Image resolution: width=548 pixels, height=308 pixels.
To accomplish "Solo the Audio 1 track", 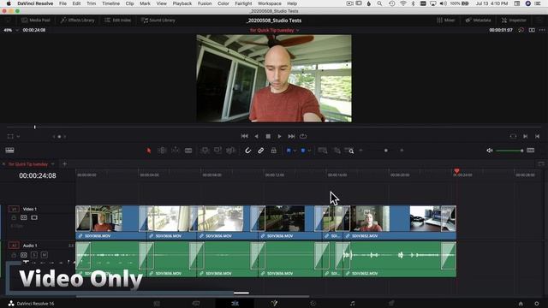I will tap(34, 255).
